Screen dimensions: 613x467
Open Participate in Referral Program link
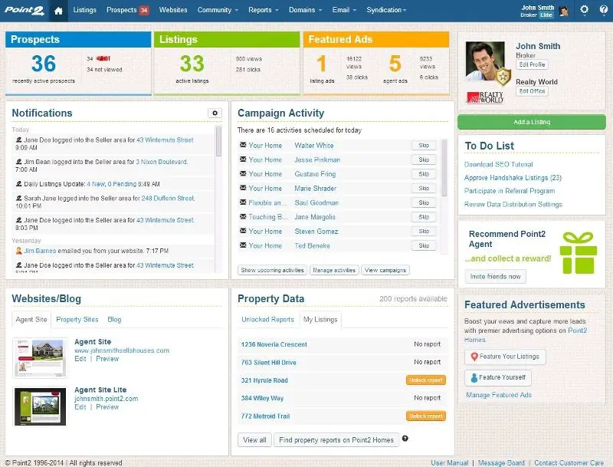[510, 191]
